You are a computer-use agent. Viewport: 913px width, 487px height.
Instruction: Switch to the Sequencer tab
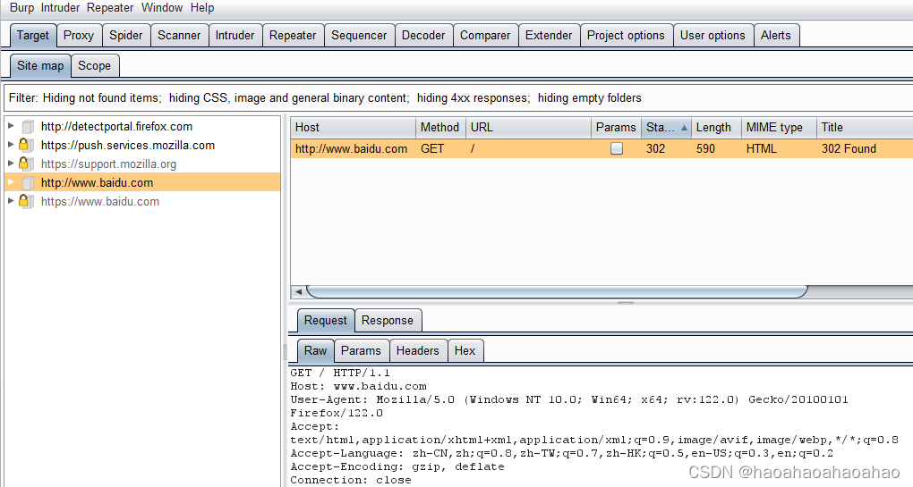359,36
